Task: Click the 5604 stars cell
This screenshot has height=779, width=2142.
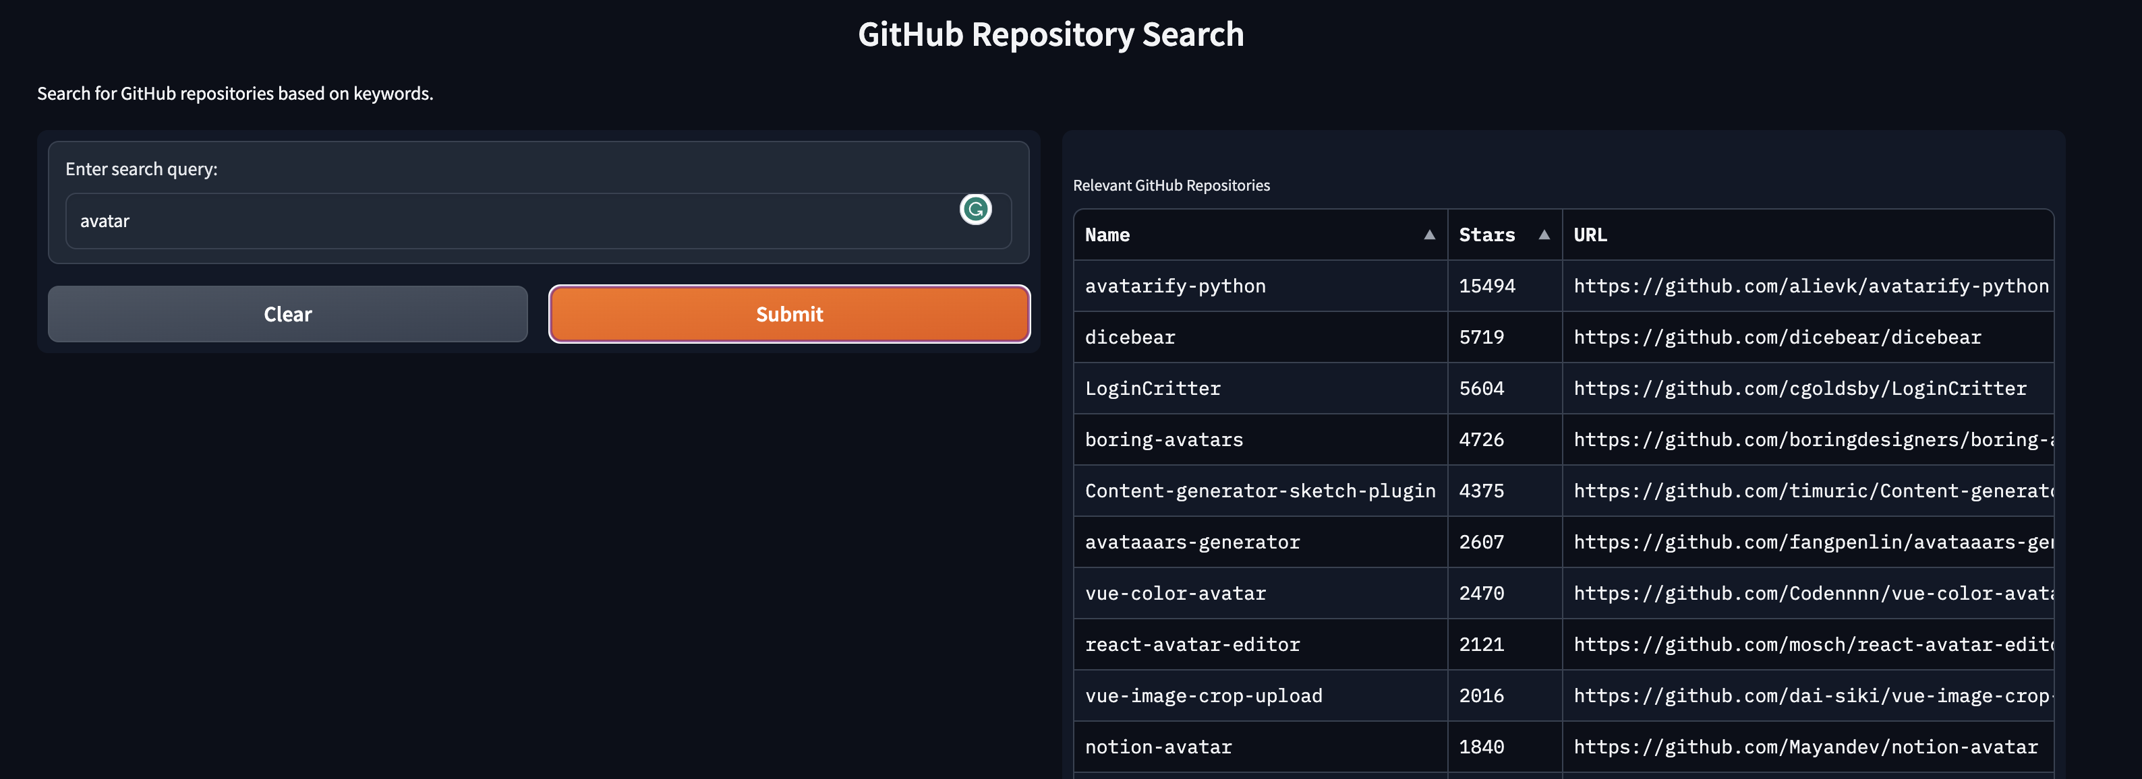Action: (x=1504, y=388)
